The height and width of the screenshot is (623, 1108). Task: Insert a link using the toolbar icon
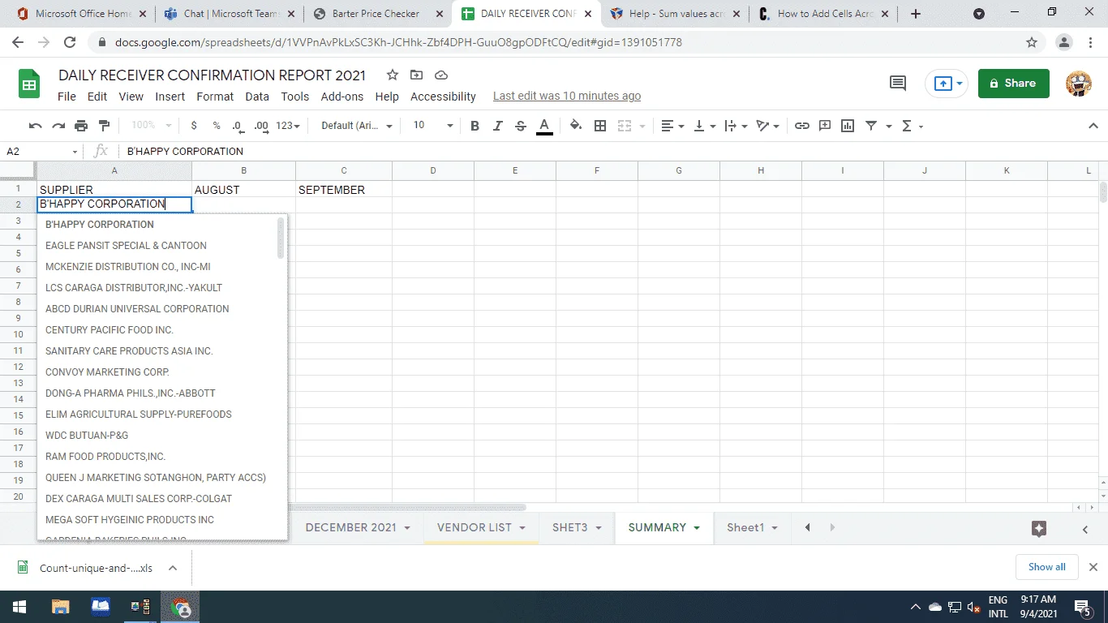tap(802, 126)
